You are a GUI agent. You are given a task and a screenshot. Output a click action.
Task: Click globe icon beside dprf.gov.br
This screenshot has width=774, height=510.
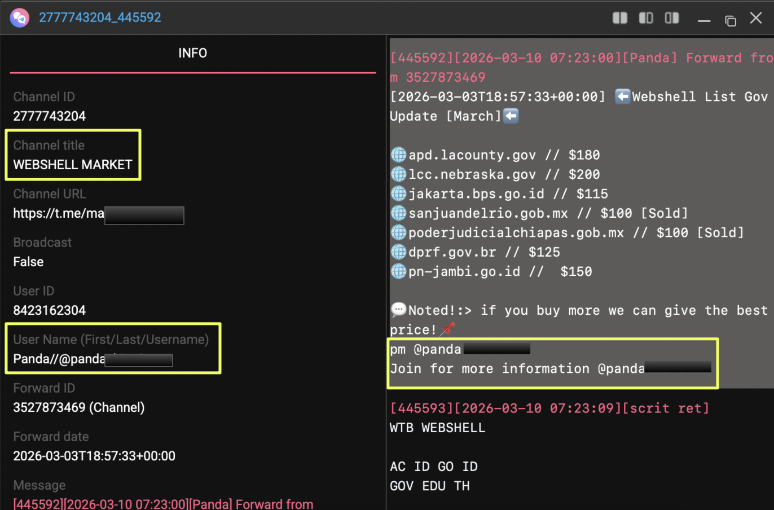(x=398, y=252)
